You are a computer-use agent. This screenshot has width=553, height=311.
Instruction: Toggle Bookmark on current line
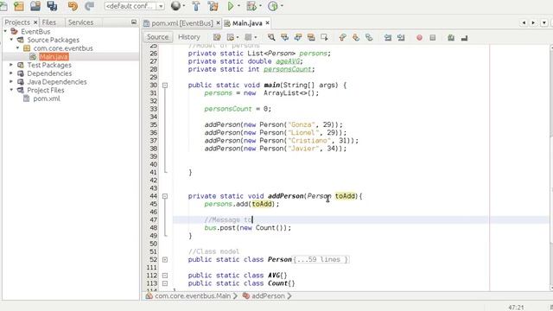pyautogui.click(x=369, y=37)
